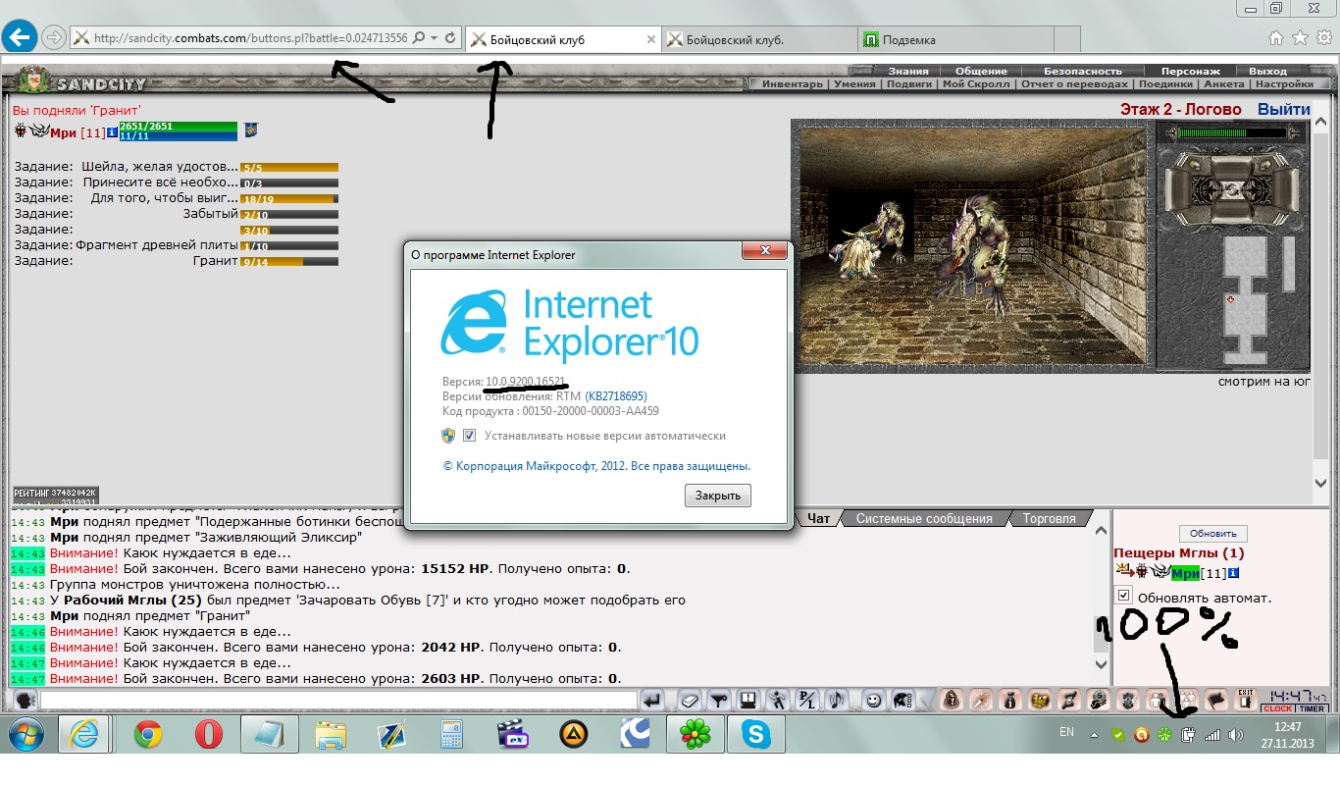Click the 'Выйти' link beside Этаж 2 - Логово
Screen dimensions: 1340x785
tap(1283, 110)
